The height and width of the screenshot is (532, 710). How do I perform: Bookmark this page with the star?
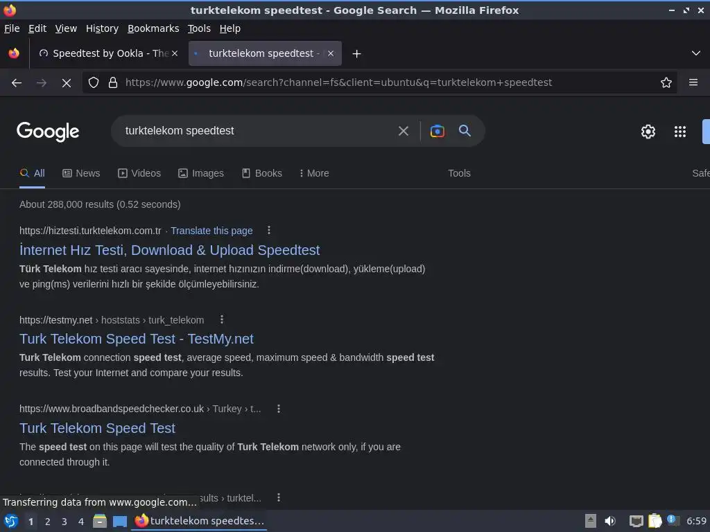[666, 83]
